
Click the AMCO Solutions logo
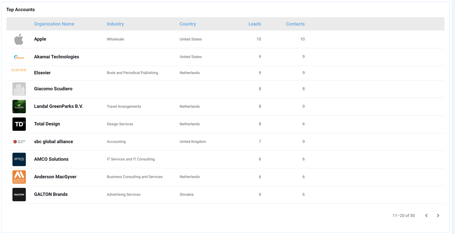19,159
